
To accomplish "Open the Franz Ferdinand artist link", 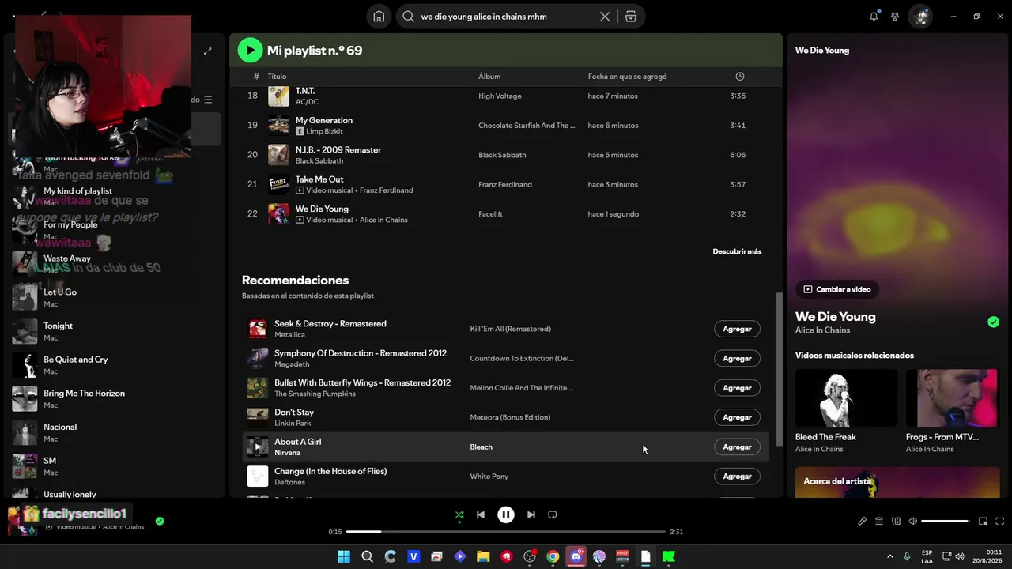I will tap(386, 190).
